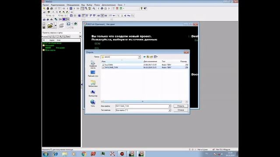
Task: Open the filter row dropdown arrow
Action: [x=80, y=37]
